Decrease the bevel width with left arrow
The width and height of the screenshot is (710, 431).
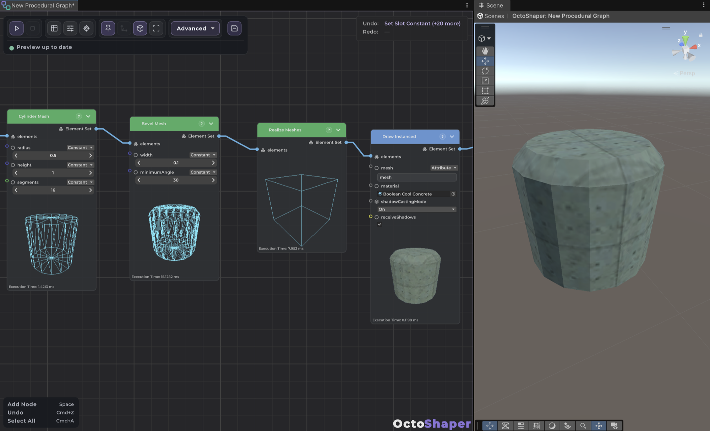point(139,163)
